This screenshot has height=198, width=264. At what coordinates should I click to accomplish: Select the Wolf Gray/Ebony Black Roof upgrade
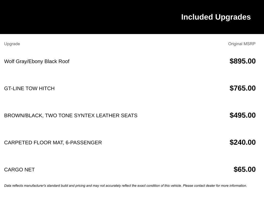[37, 61]
